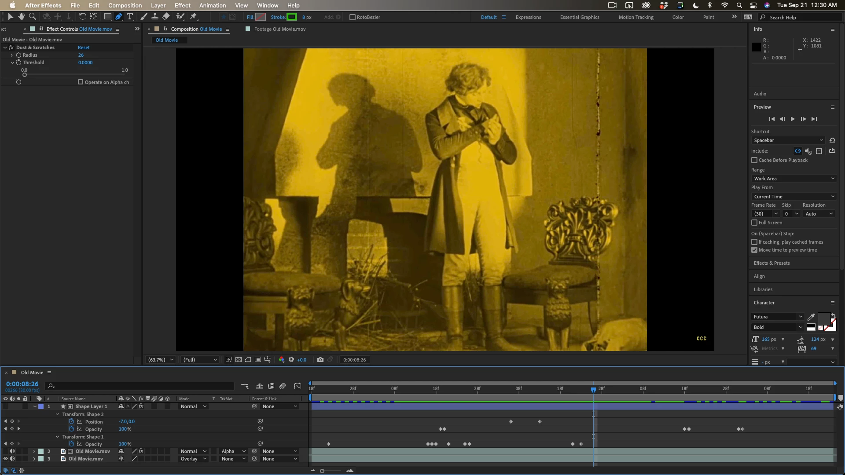Expand the Radius property
This screenshot has height=475, width=845.
(x=12, y=55)
